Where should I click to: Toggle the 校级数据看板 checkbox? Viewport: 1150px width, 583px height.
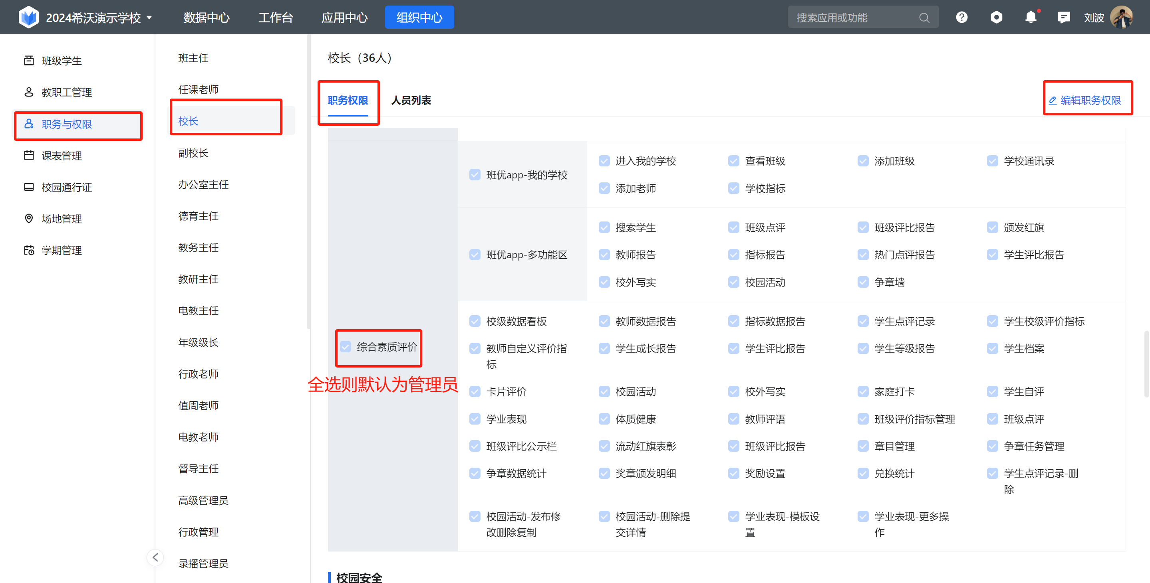pyautogui.click(x=475, y=321)
